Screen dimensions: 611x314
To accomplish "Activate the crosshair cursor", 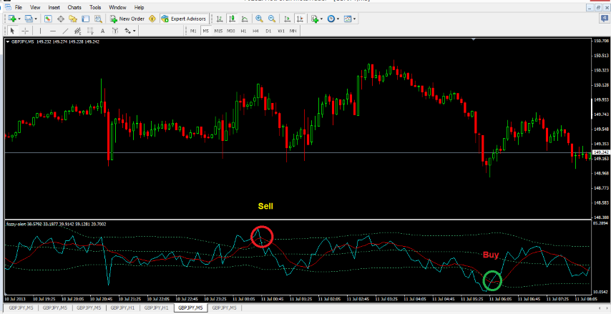I will point(25,31).
